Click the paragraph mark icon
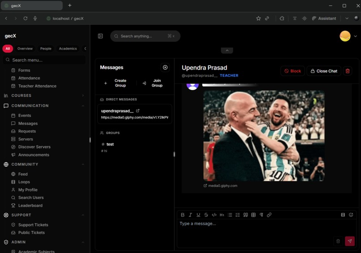This screenshot has height=253, width=361. click(261, 215)
